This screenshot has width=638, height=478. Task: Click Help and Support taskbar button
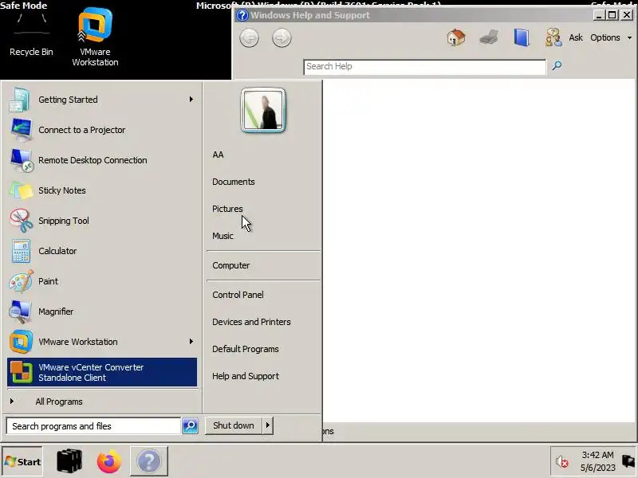tap(149, 461)
